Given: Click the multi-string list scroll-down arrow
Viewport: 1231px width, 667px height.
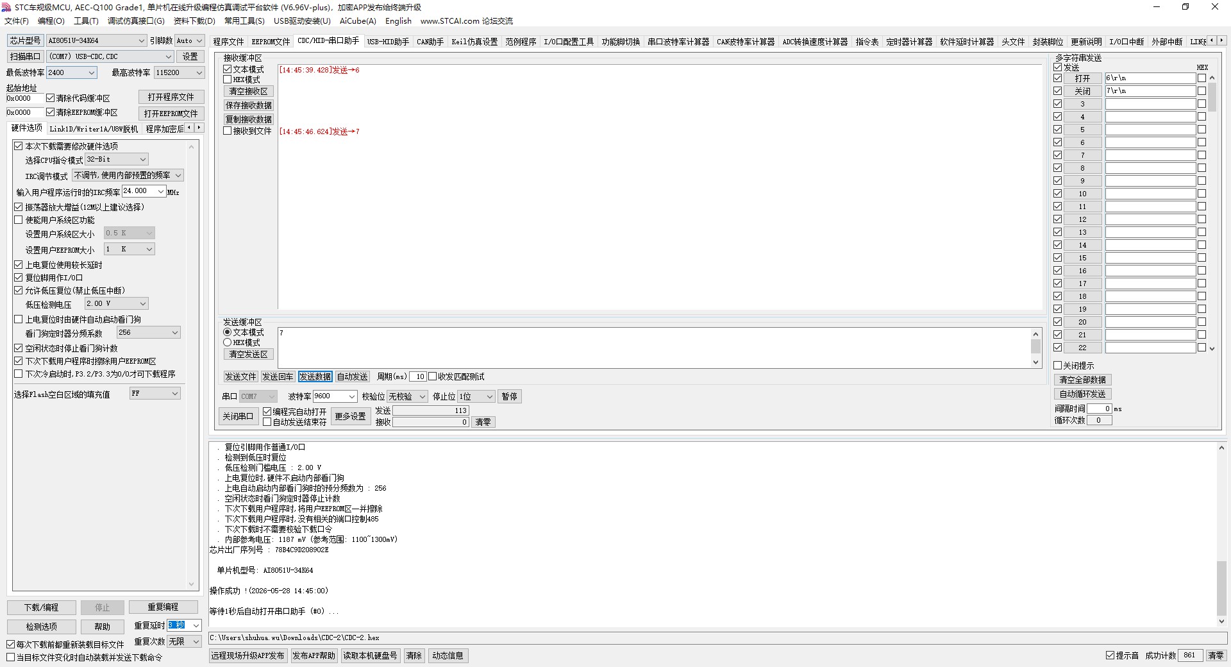Looking at the screenshot, I should pyautogui.click(x=1212, y=348).
